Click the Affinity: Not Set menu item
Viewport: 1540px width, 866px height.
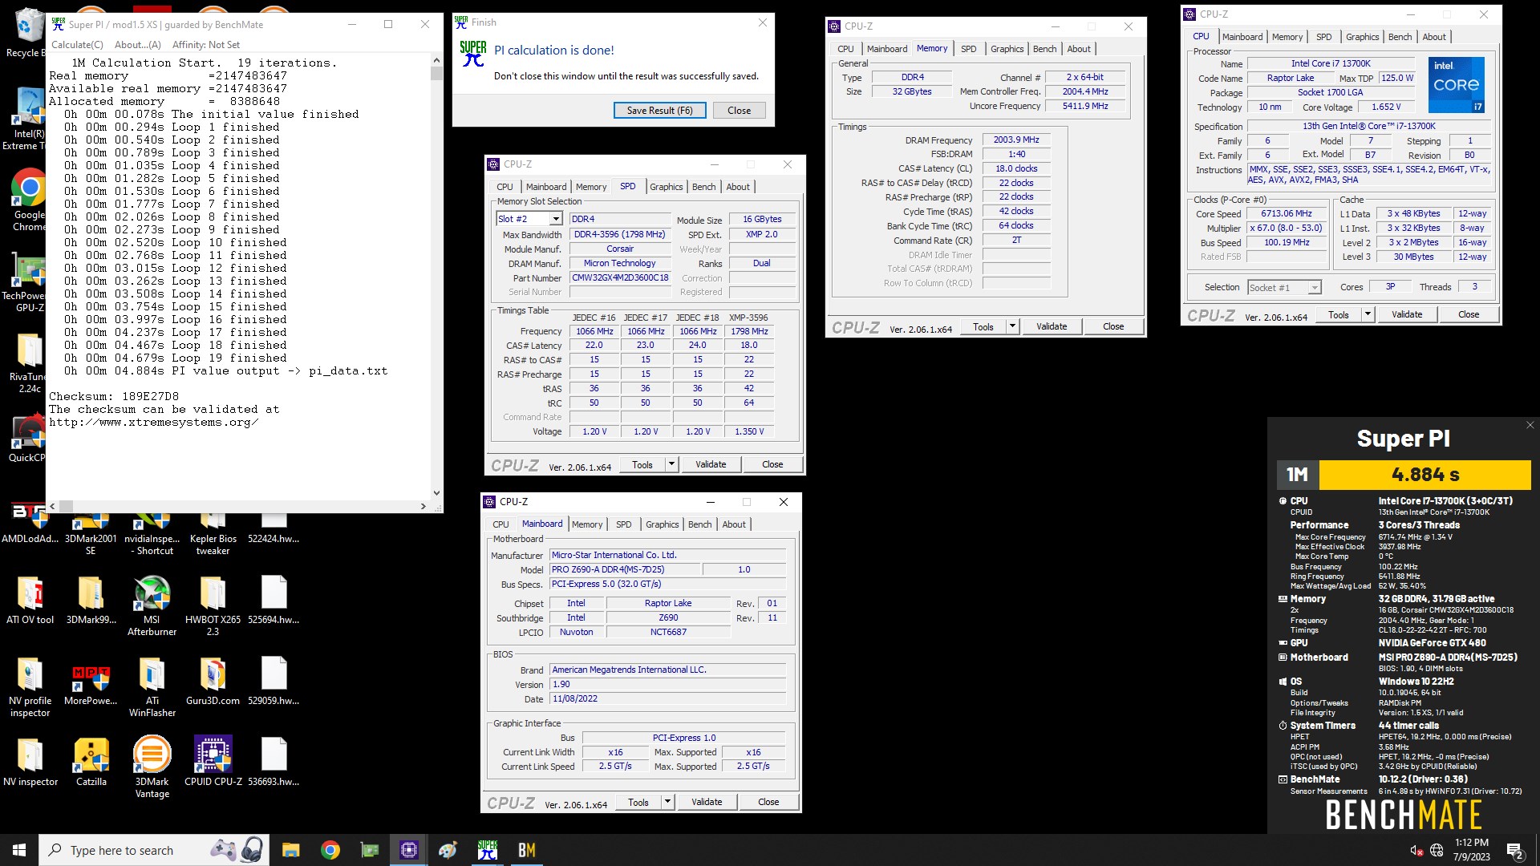pyautogui.click(x=206, y=45)
